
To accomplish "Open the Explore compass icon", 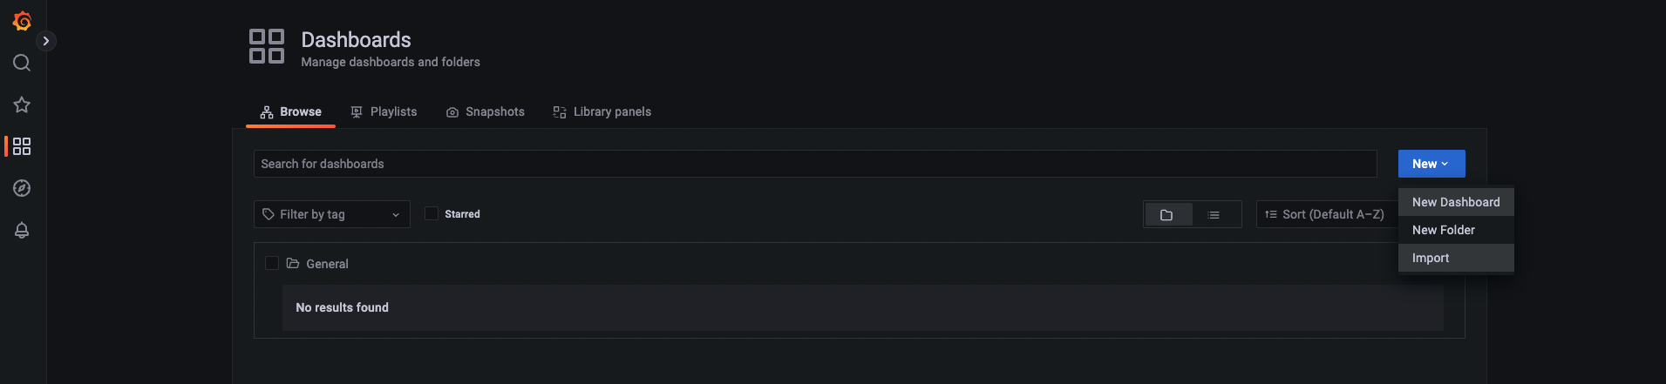I will pos(22,188).
